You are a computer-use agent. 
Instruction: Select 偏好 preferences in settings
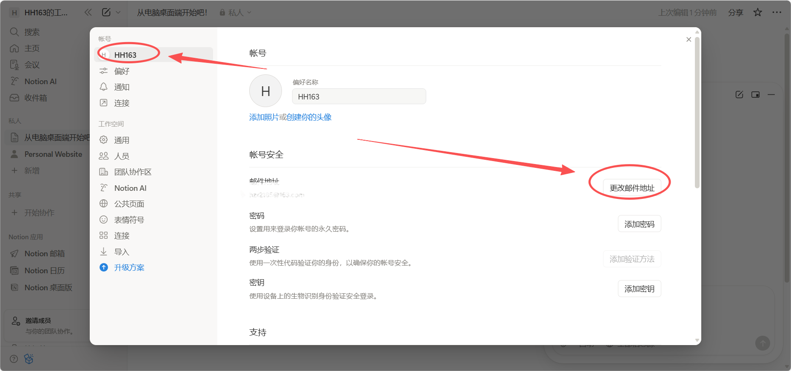point(122,71)
